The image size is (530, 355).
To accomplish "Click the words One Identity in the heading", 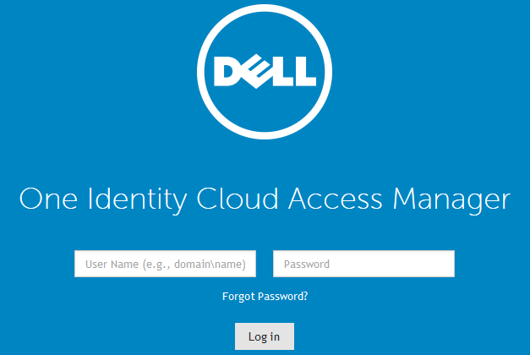I will coord(102,199).
